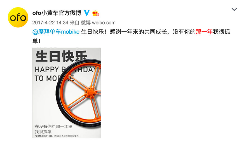Click the 2017-4-22 14:34 post timestamp
Screen dimensions: 244x142
point(50,23)
